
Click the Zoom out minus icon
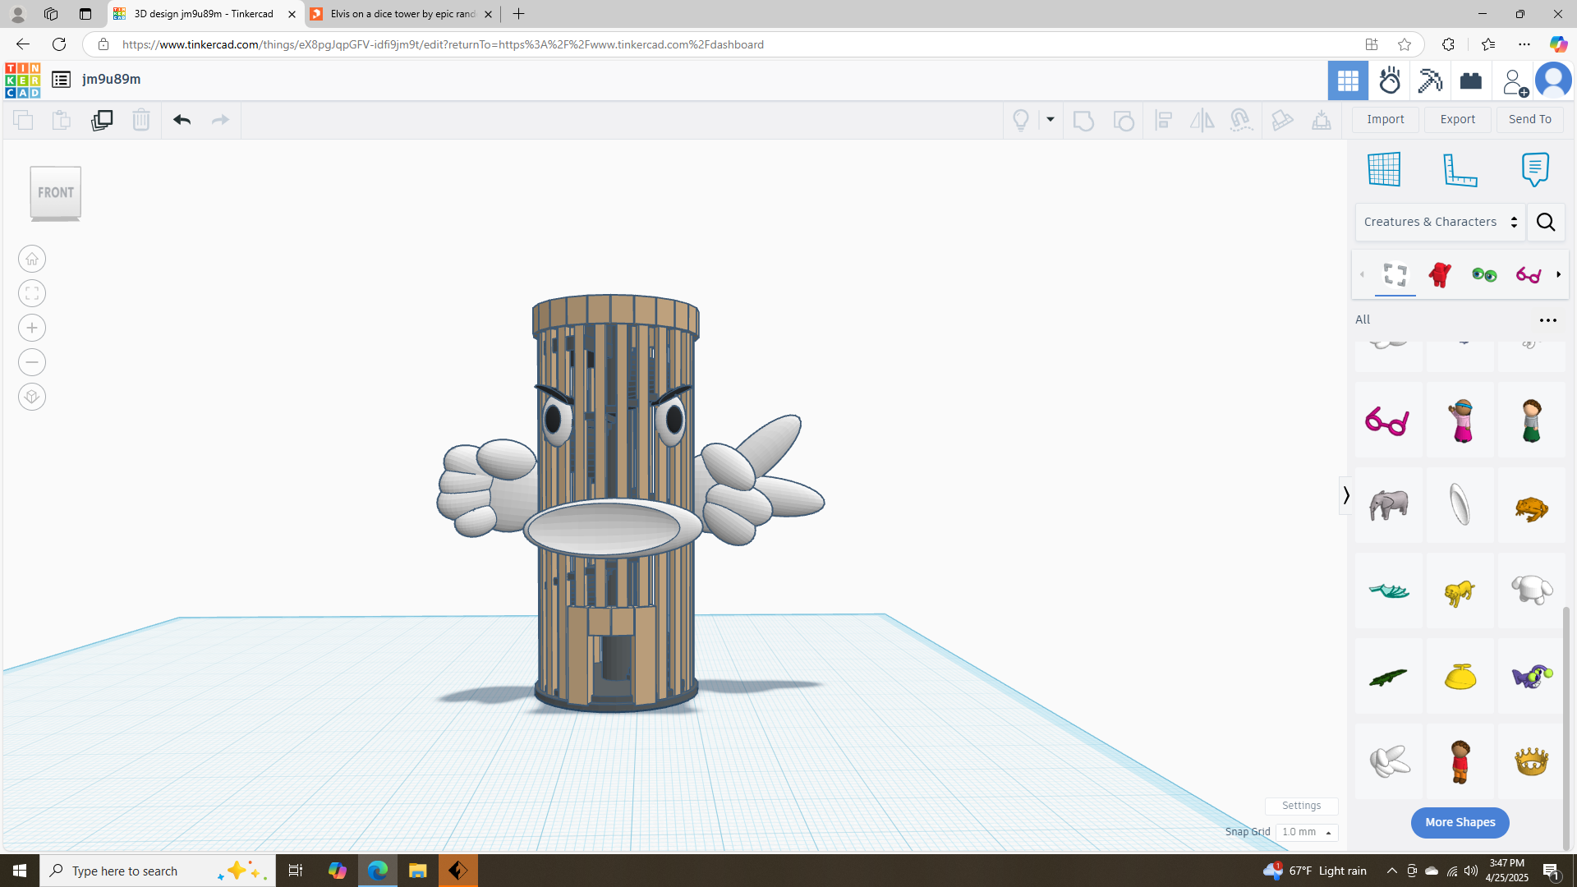32,363
